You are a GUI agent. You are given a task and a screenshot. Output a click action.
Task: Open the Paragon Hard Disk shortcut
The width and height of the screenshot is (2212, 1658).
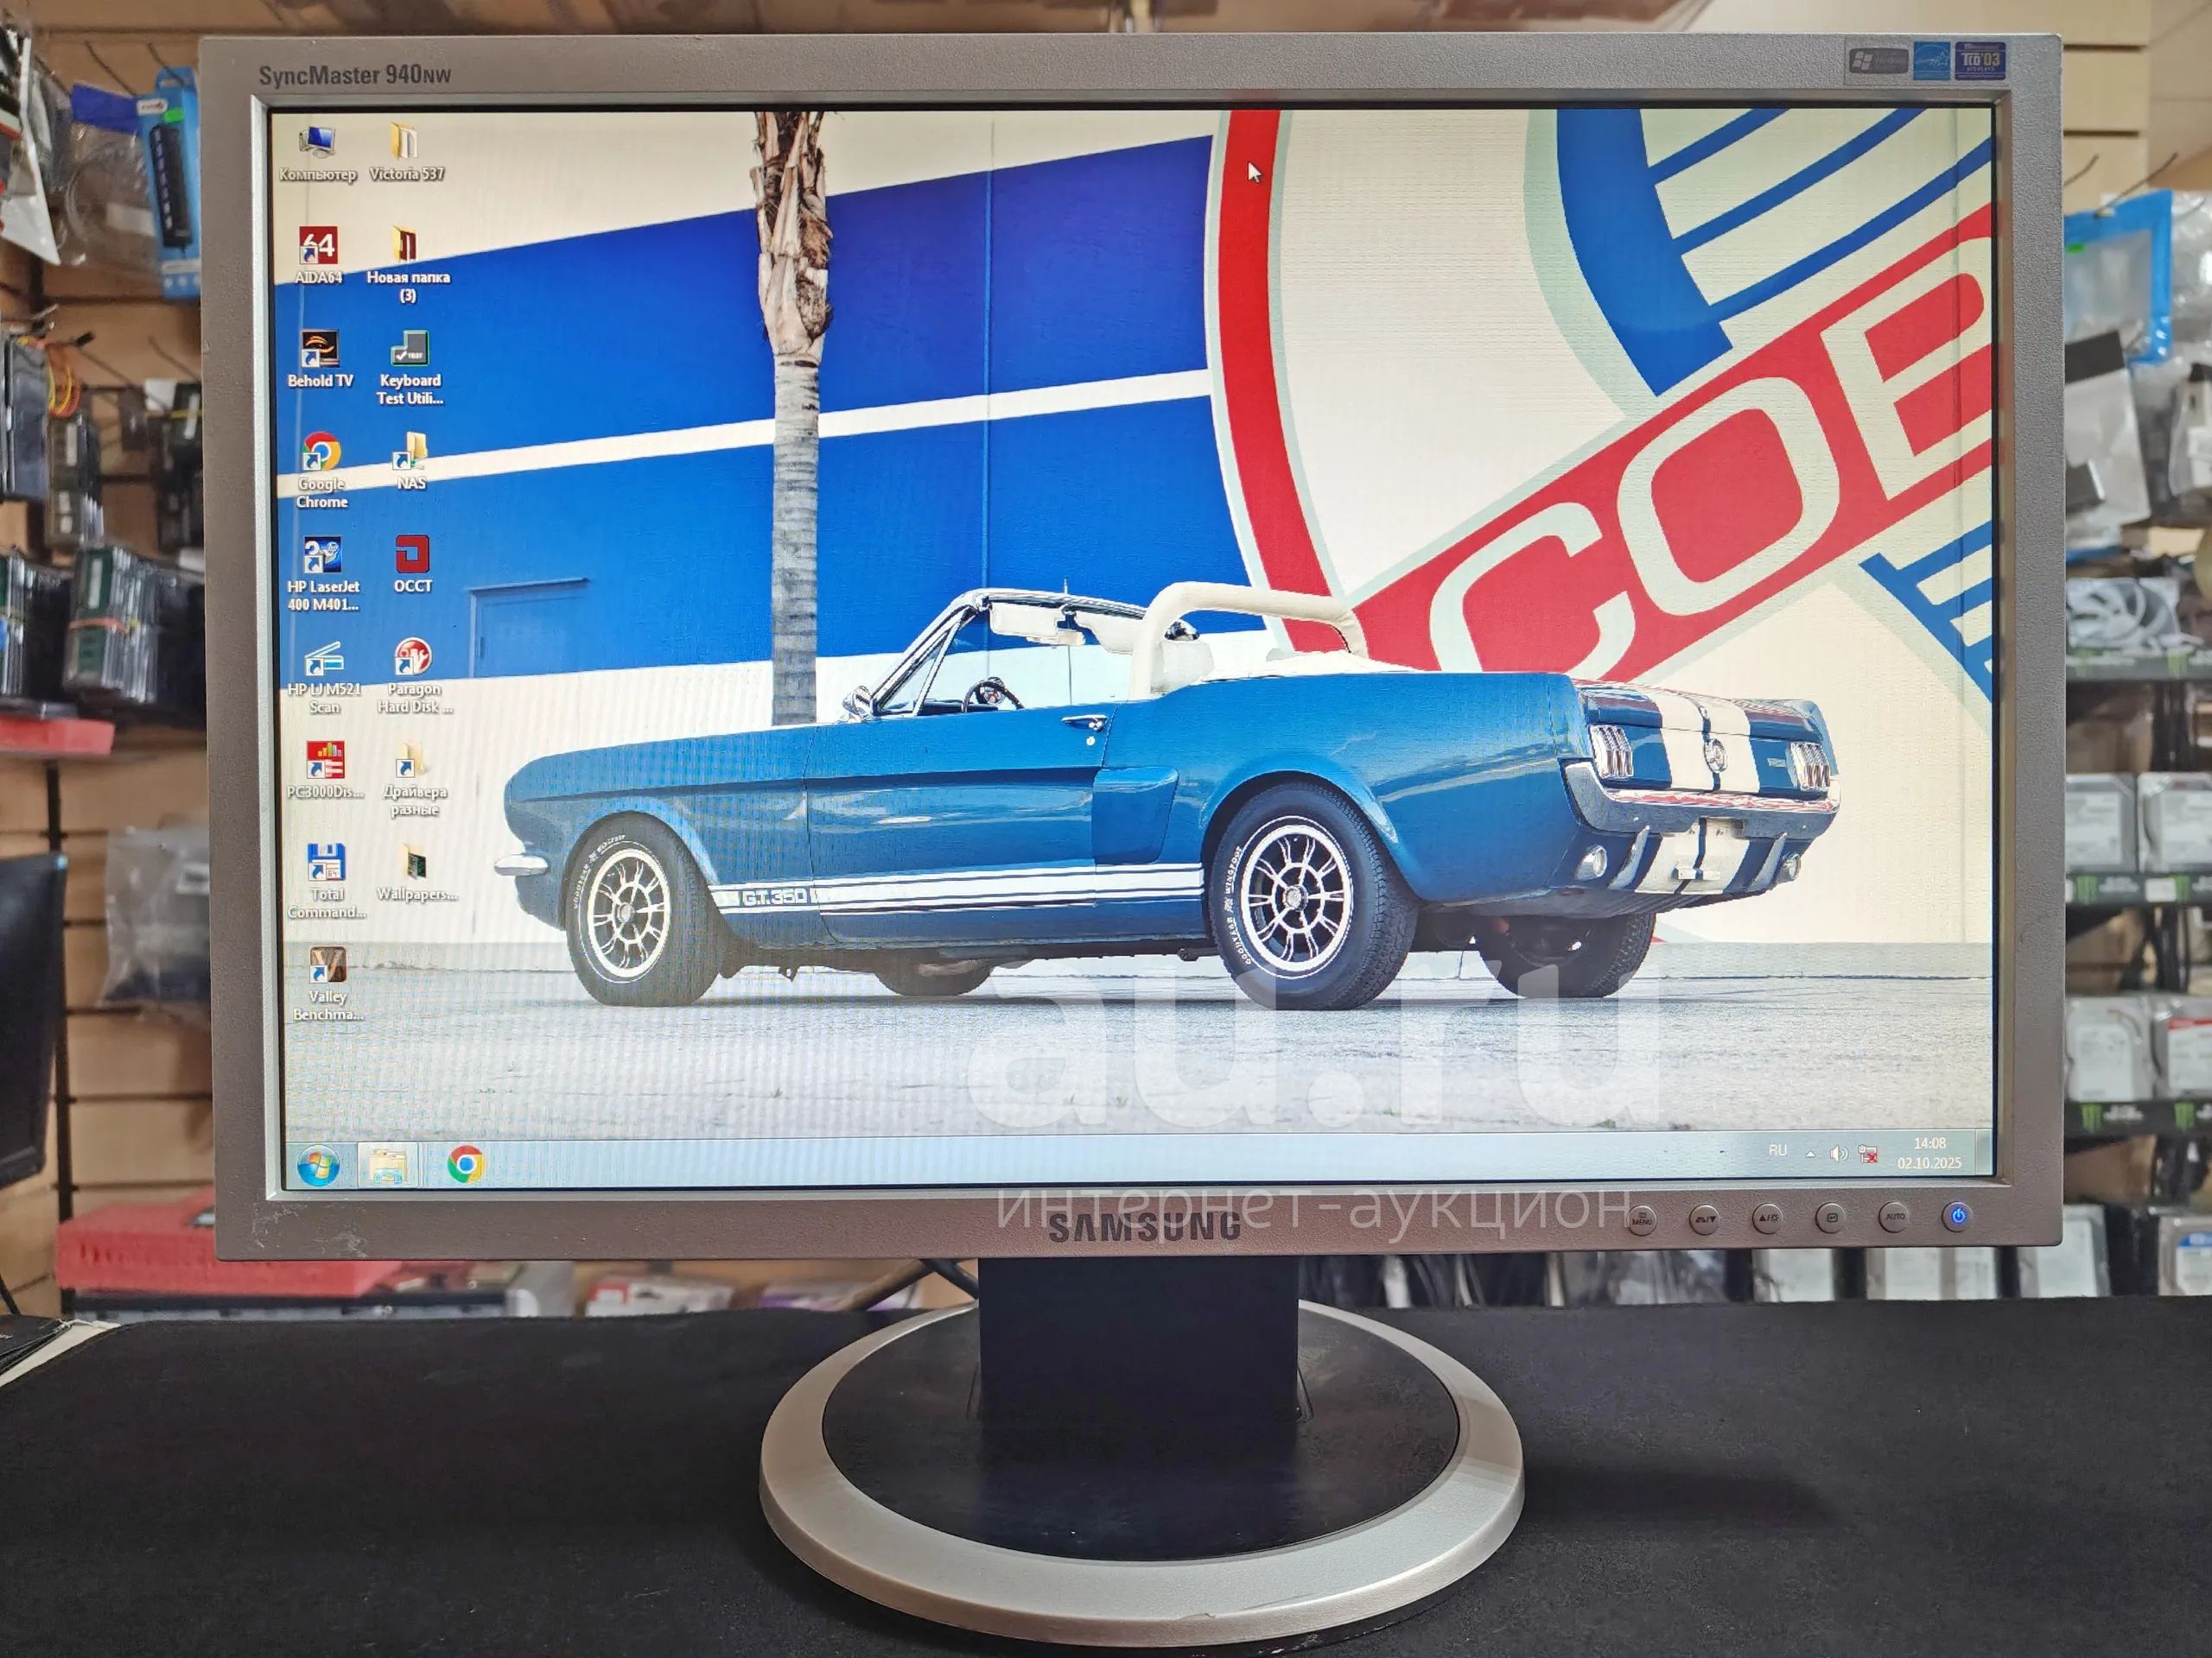(412, 659)
